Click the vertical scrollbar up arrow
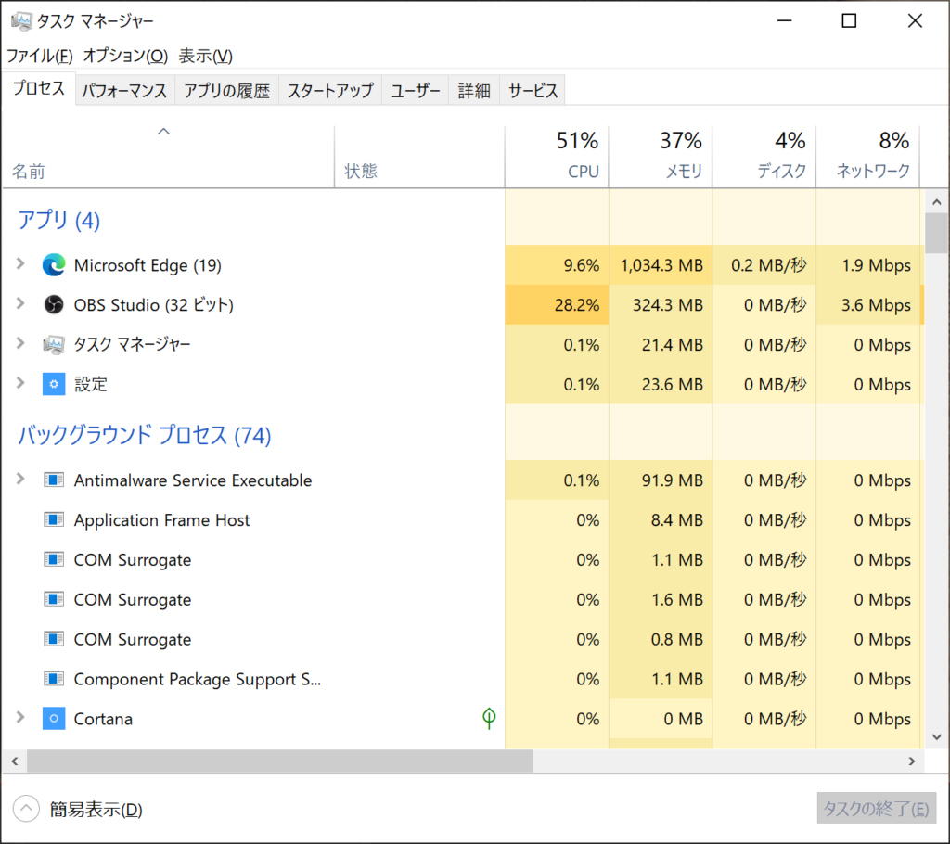 pyautogui.click(x=937, y=202)
